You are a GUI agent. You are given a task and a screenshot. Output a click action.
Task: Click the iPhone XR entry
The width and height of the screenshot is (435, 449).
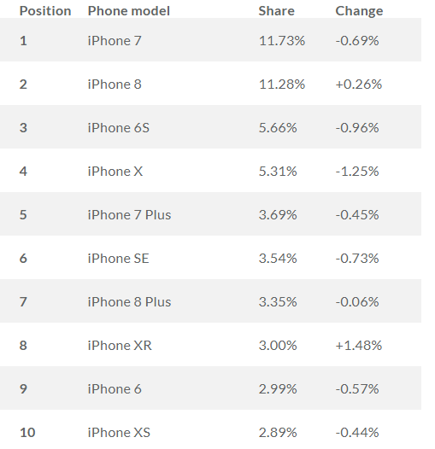(120, 346)
